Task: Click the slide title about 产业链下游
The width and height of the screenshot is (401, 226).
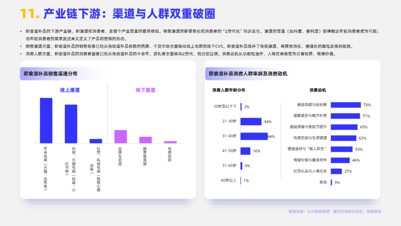Action: point(118,13)
